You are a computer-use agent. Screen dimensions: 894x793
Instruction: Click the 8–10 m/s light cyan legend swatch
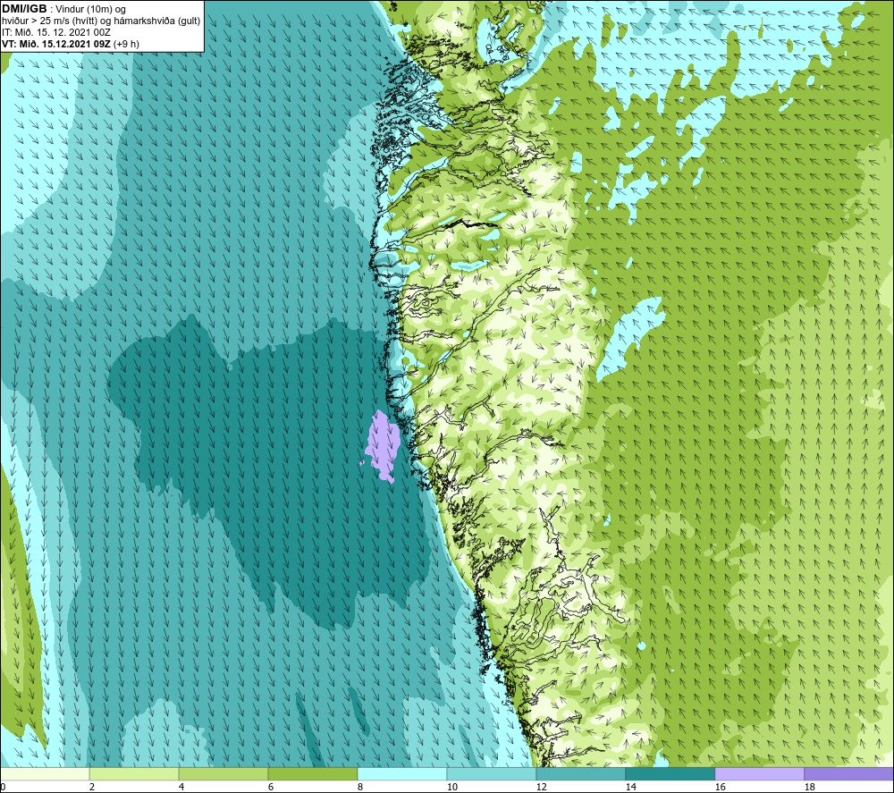[402, 773]
